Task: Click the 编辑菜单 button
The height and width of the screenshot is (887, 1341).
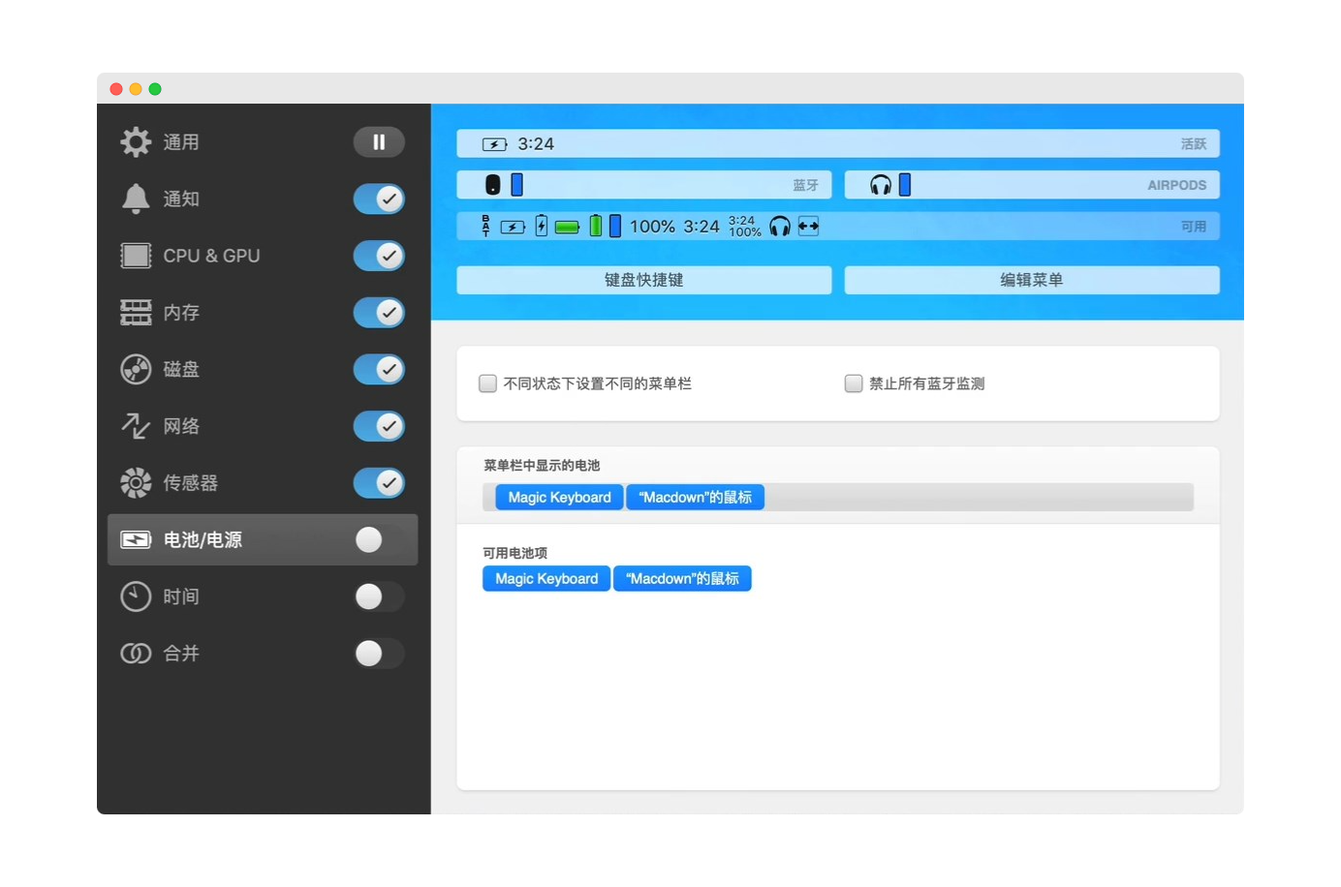Action: click(1032, 280)
